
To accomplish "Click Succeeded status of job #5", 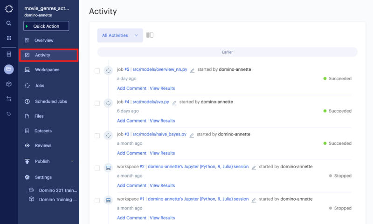I will pyautogui.click(x=337, y=79).
